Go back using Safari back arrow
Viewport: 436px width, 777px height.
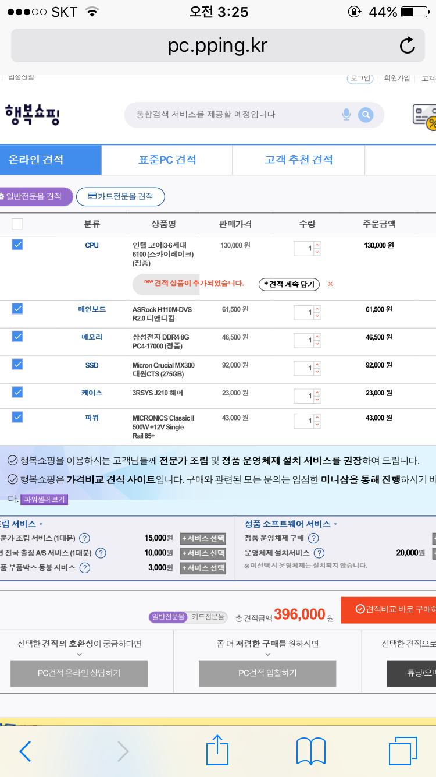(x=26, y=751)
